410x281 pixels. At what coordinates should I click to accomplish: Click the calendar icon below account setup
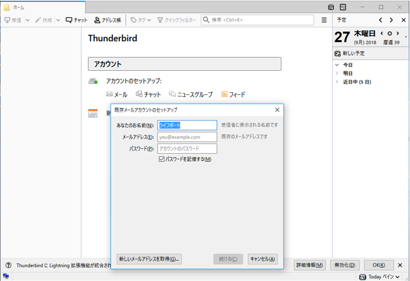(93, 113)
